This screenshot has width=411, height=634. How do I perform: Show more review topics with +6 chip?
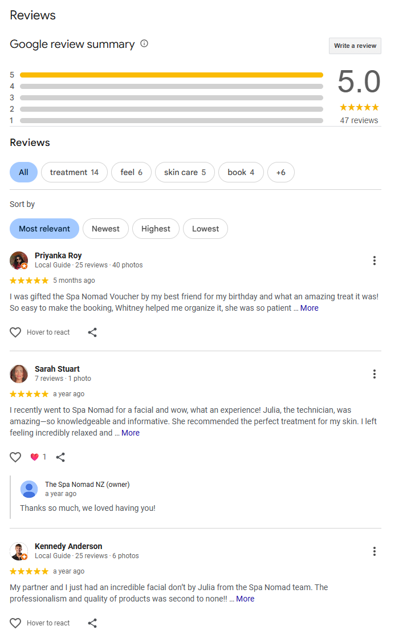281,172
